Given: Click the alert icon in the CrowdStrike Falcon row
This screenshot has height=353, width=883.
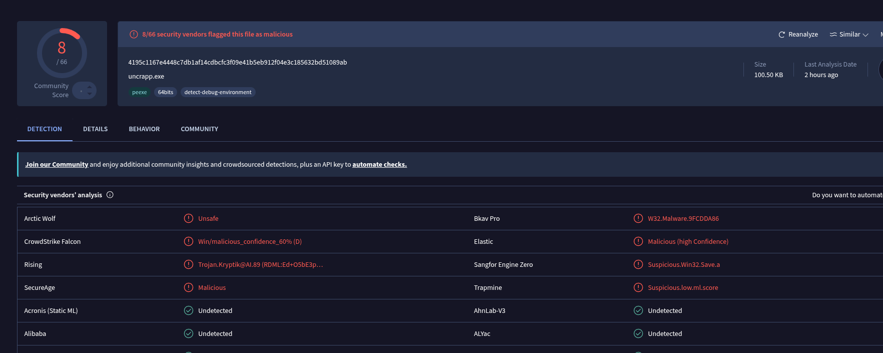Looking at the screenshot, I should 189,241.
